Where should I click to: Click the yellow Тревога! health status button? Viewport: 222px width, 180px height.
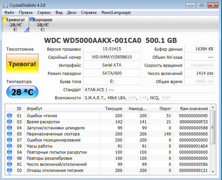[22, 63]
